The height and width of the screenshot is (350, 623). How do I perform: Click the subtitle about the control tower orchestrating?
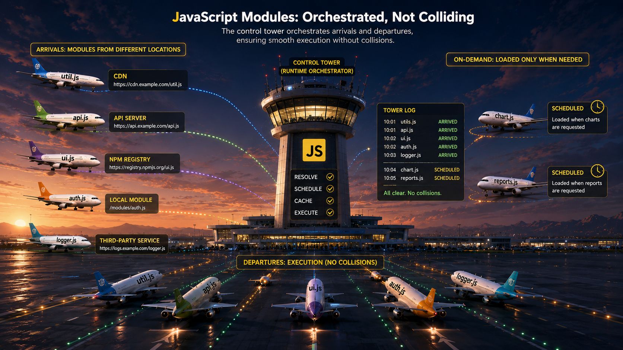coord(317,36)
